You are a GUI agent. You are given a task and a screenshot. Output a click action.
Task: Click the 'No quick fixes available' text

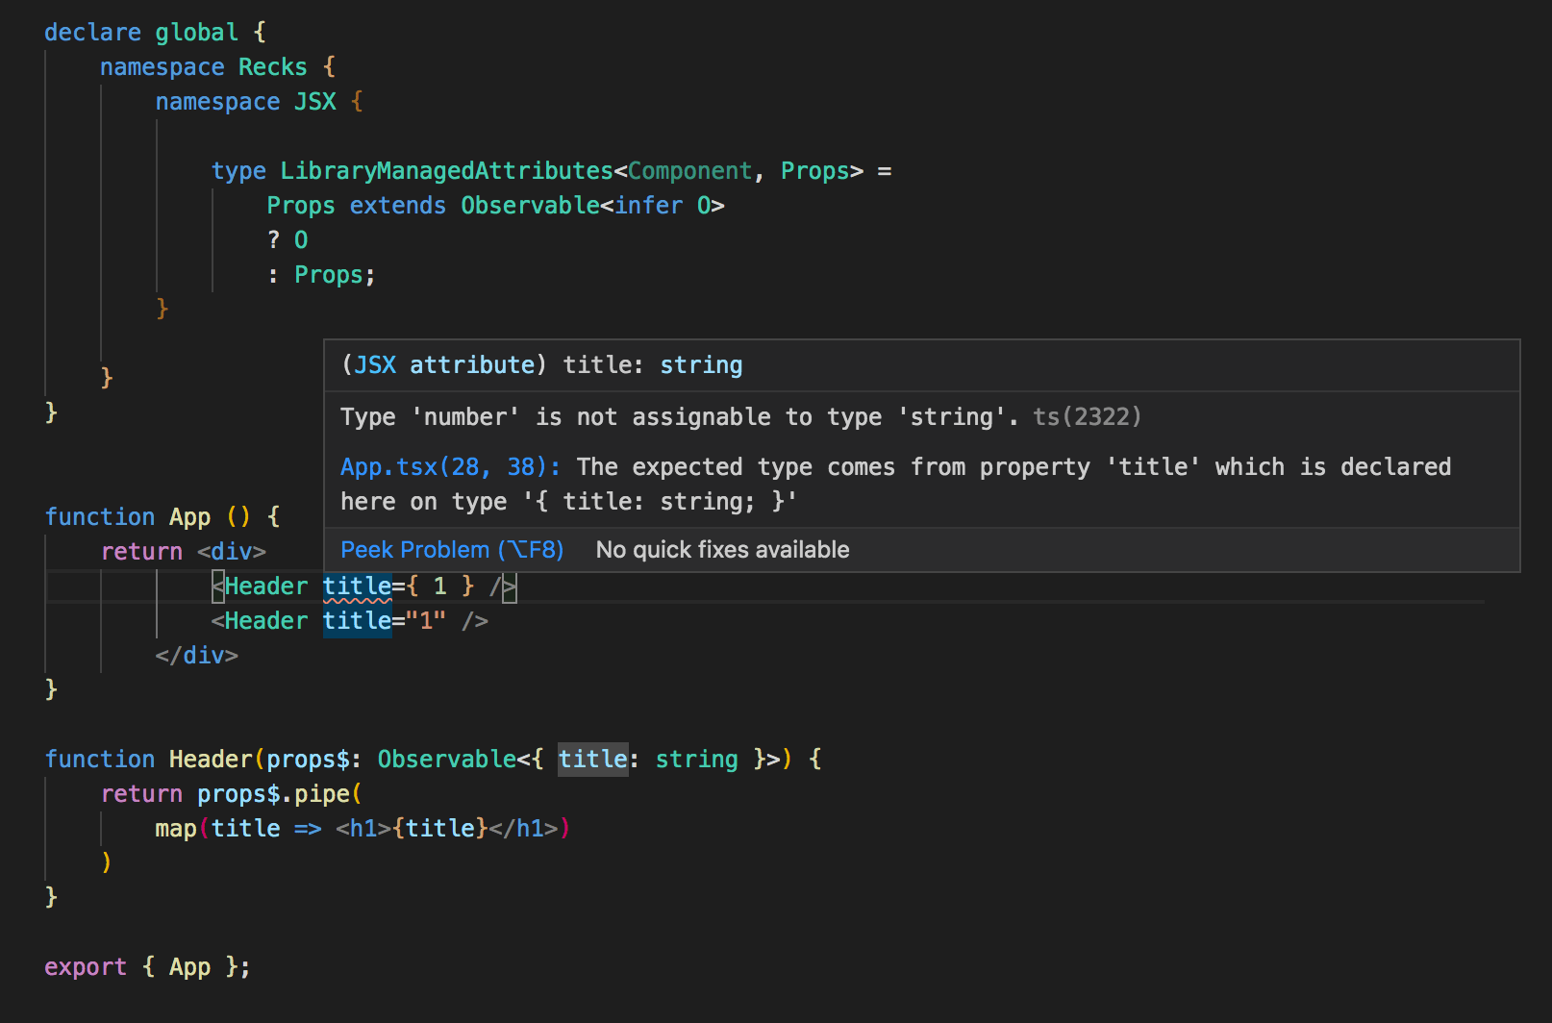click(x=722, y=549)
